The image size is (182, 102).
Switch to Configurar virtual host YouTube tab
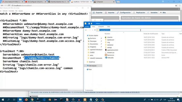(36, 2)
